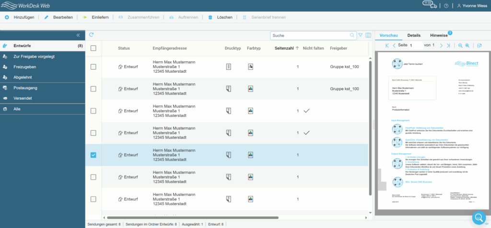The height and width of the screenshot is (228, 491).
Task: Click the WorkDesk Web logo
Action: click(25, 5)
